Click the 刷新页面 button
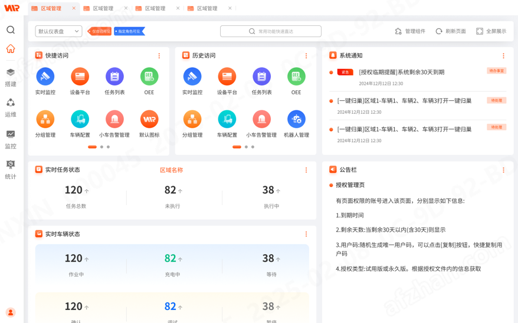 point(450,31)
